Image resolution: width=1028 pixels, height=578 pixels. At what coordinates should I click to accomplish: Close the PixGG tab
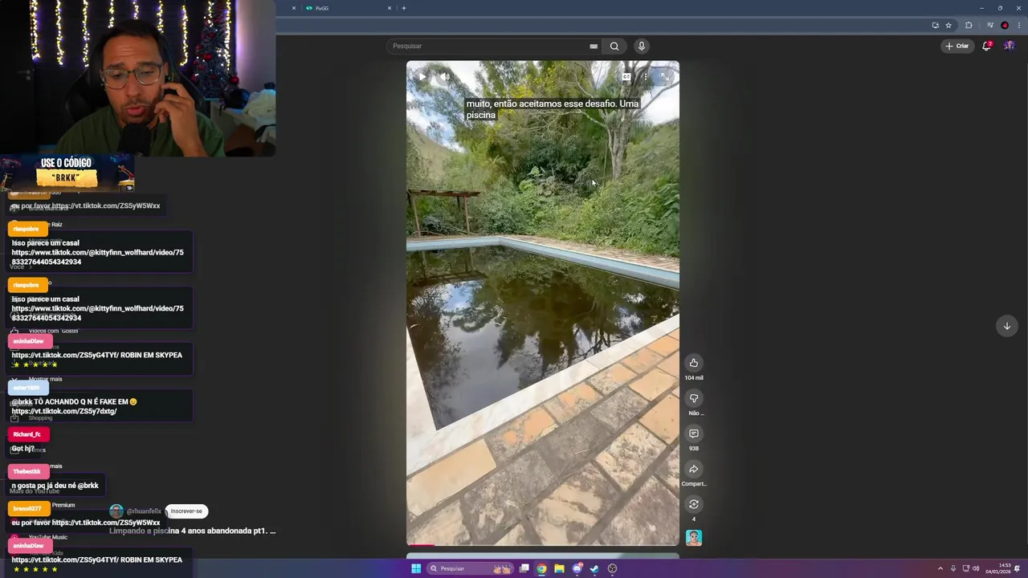tap(390, 8)
